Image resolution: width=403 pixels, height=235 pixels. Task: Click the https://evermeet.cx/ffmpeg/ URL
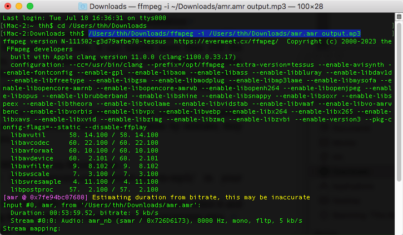pyautogui.click(x=226, y=41)
